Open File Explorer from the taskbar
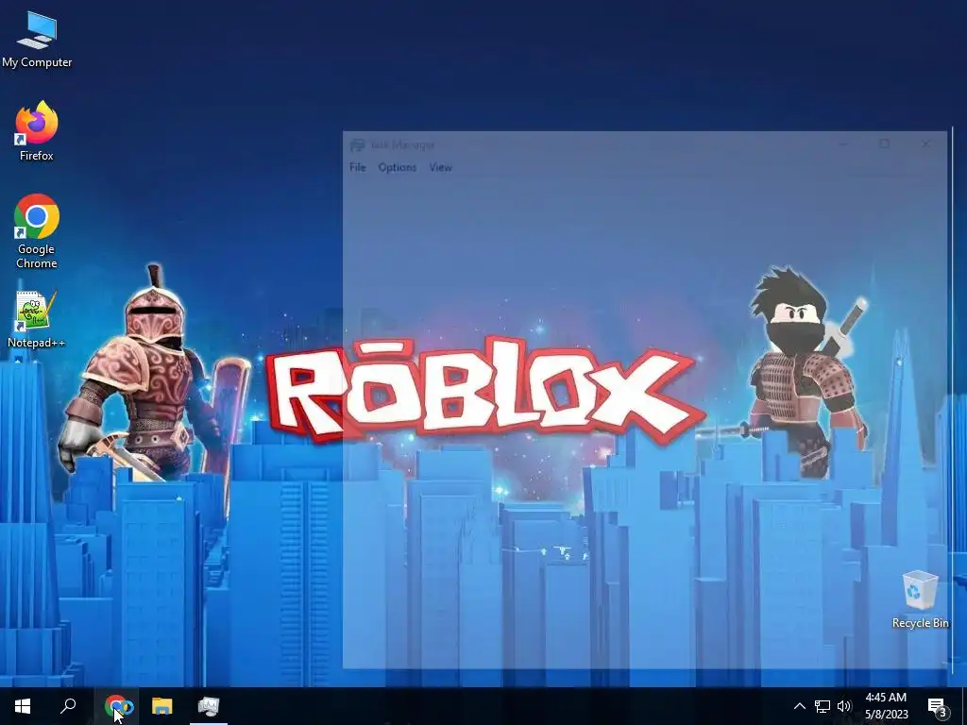Viewport: 967px width, 725px height. (x=162, y=706)
